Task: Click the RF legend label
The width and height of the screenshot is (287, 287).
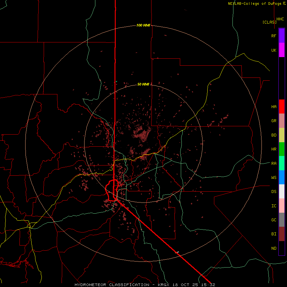Action: 274,36
